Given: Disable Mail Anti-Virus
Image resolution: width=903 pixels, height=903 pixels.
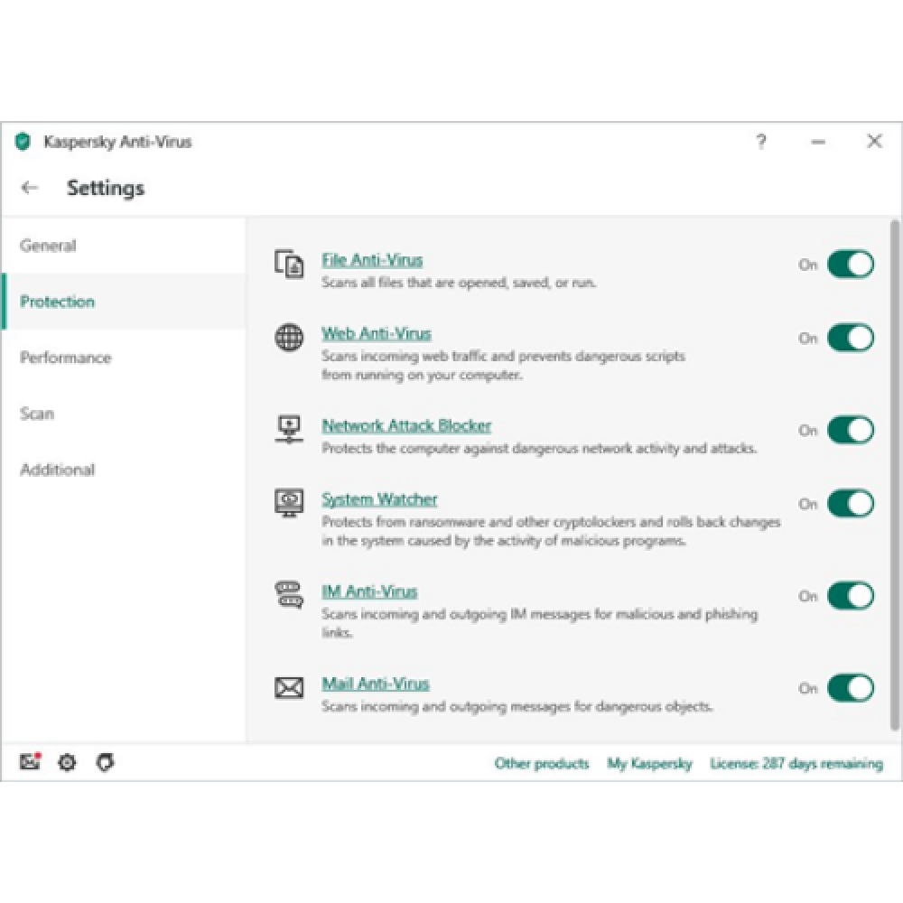Looking at the screenshot, I should coord(851,688).
